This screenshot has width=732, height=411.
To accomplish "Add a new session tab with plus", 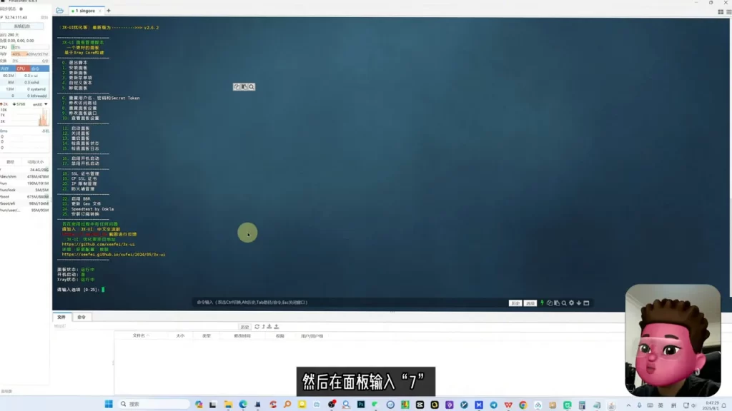I will coord(109,11).
